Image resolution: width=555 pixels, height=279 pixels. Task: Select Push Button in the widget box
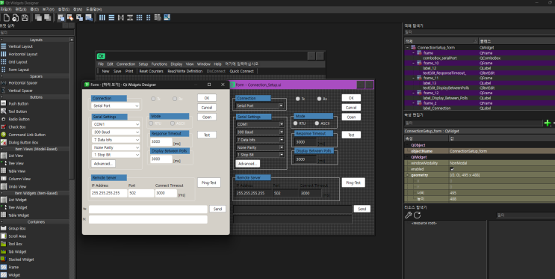(x=19, y=104)
